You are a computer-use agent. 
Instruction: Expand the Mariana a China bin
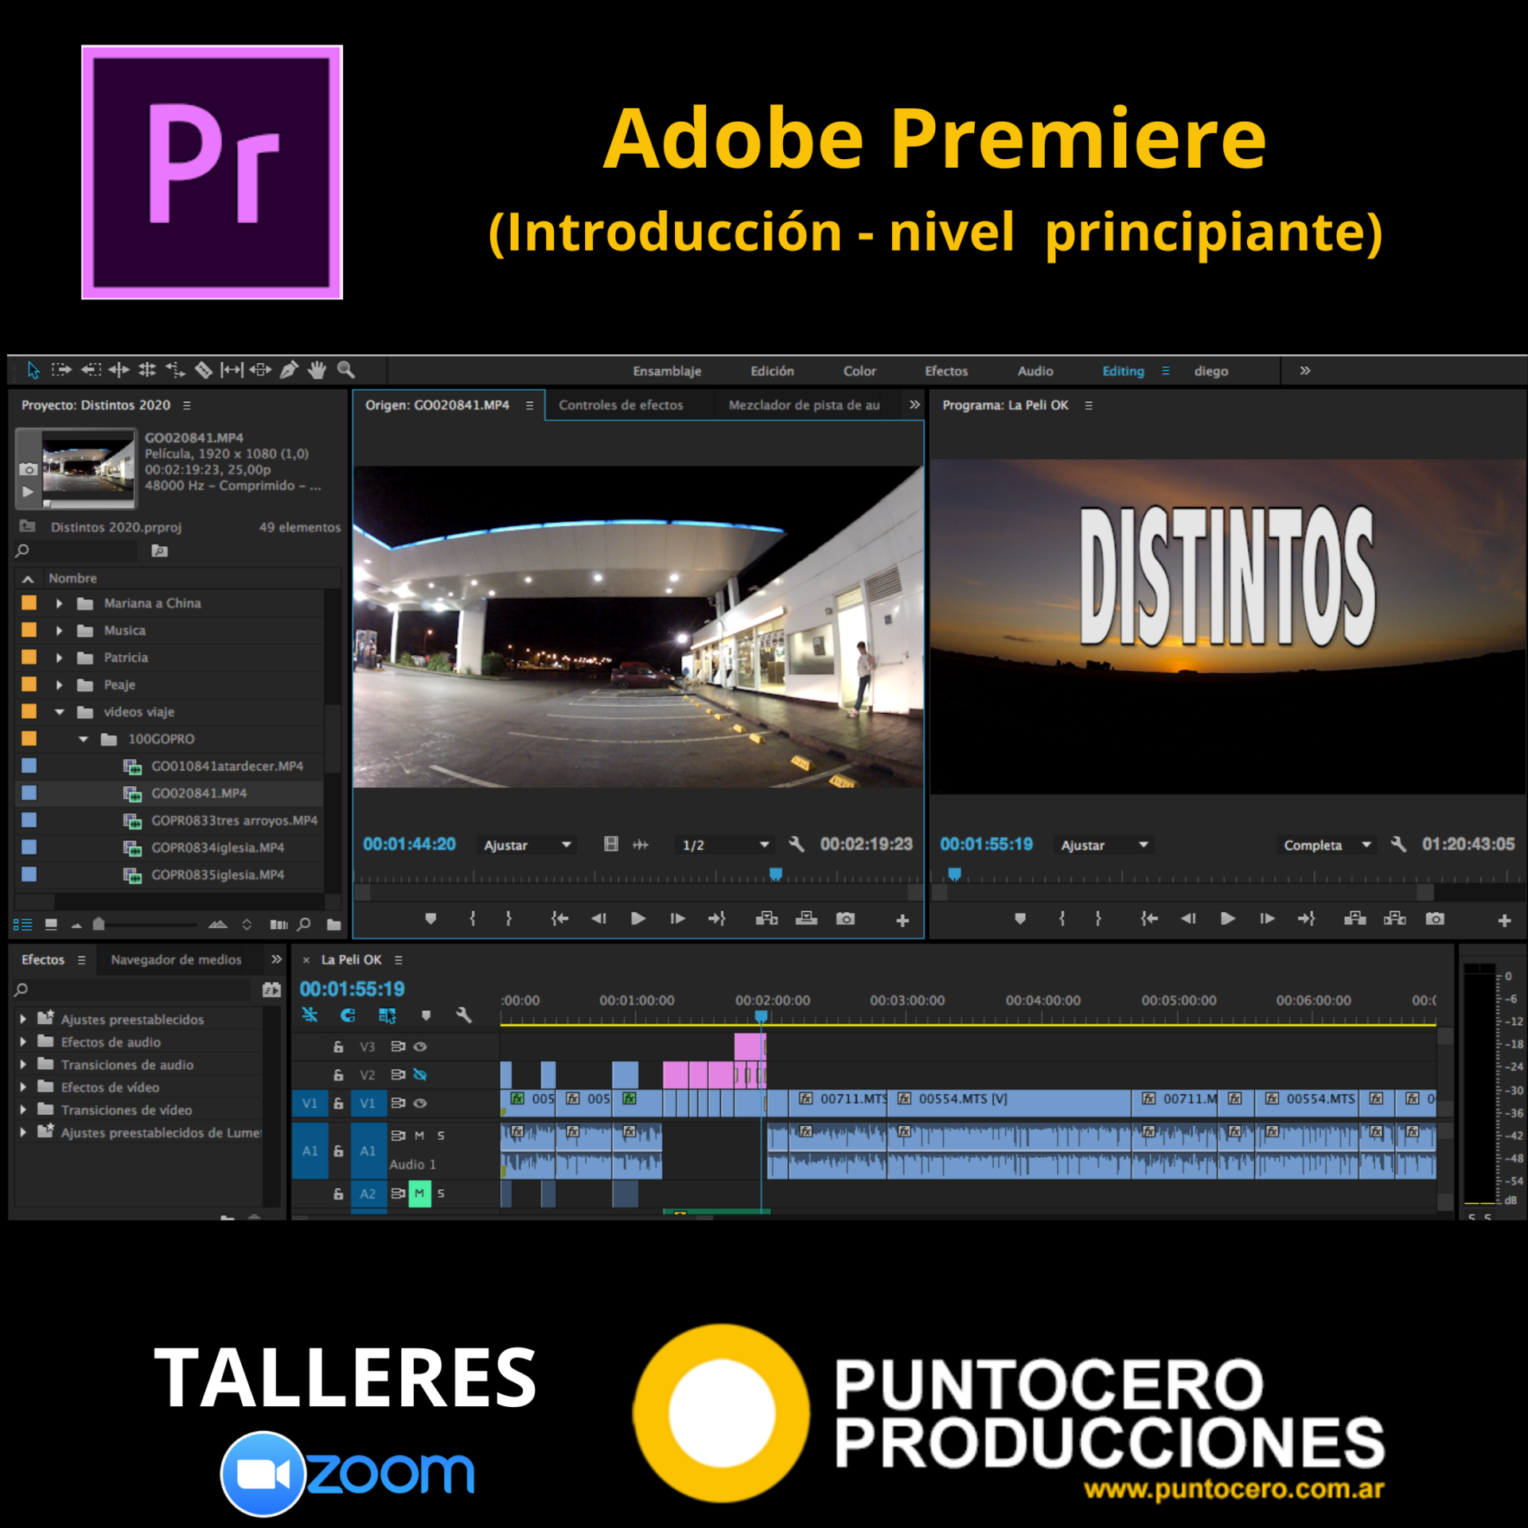(x=60, y=603)
